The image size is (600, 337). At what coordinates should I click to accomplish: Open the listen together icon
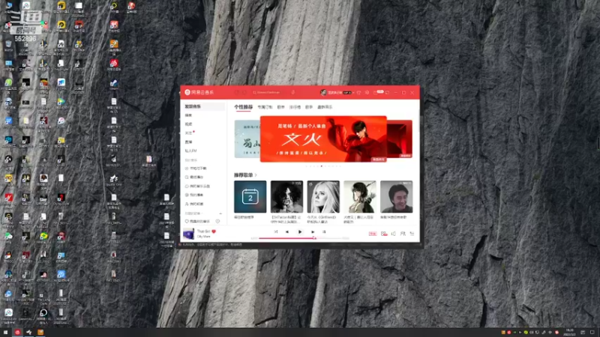403,234
